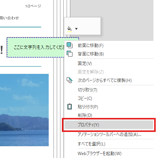Select 前面に移動(F) menu entry
This screenshot has height=158, width=156.
tap(109, 46)
